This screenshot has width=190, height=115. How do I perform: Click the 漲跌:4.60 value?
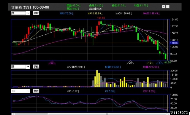[73, 9]
